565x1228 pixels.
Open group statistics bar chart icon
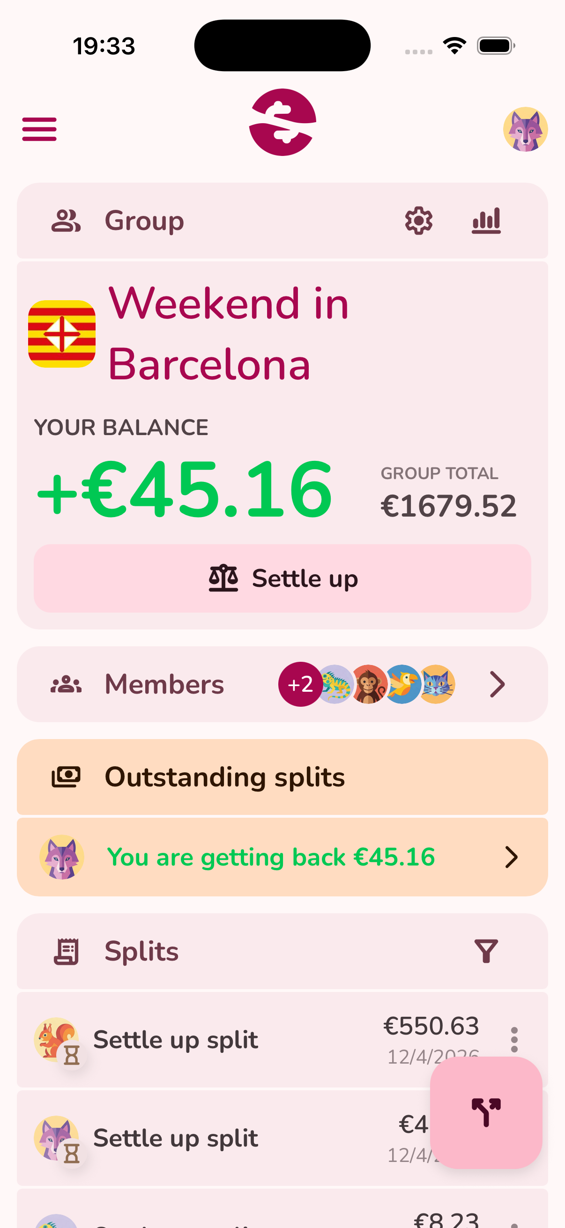click(x=486, y=221)
